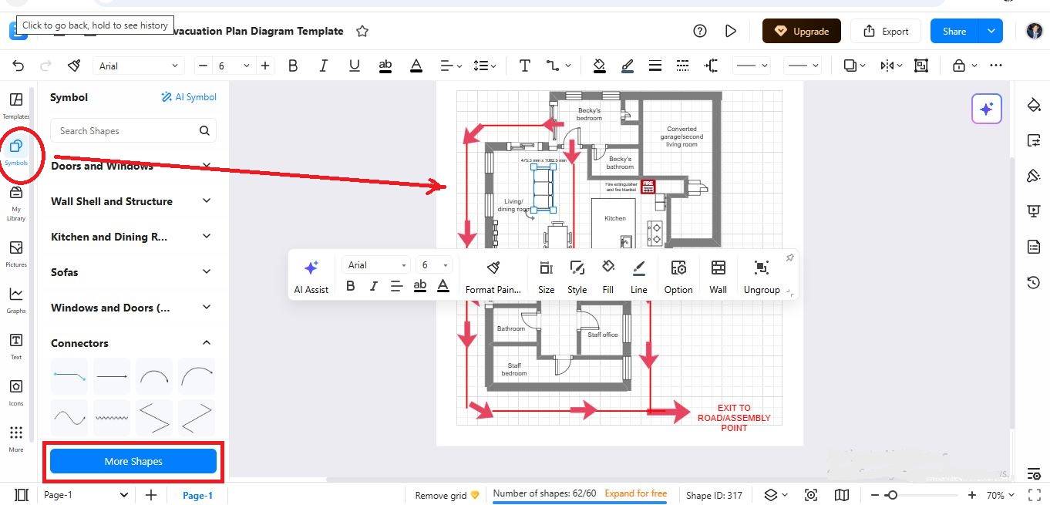Click AI Symbol link
Image resolution: width=1050 pixels, height=505 pixels.
[x=189, y=97]
